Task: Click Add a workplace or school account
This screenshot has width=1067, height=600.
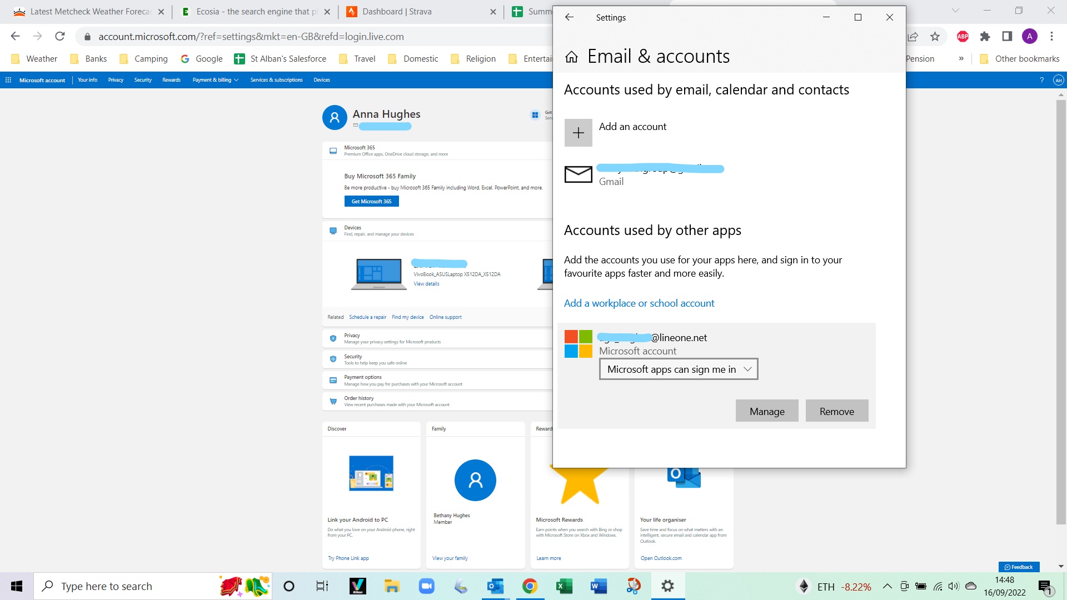Action: 639,303
